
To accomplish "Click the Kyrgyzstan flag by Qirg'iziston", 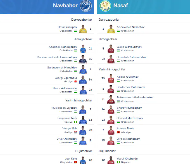I will click(76, 162).
